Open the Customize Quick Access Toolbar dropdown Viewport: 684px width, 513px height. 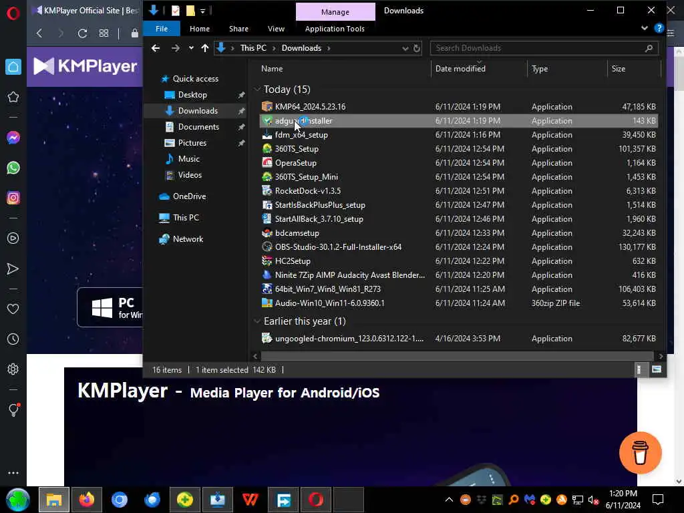(202, 11)
